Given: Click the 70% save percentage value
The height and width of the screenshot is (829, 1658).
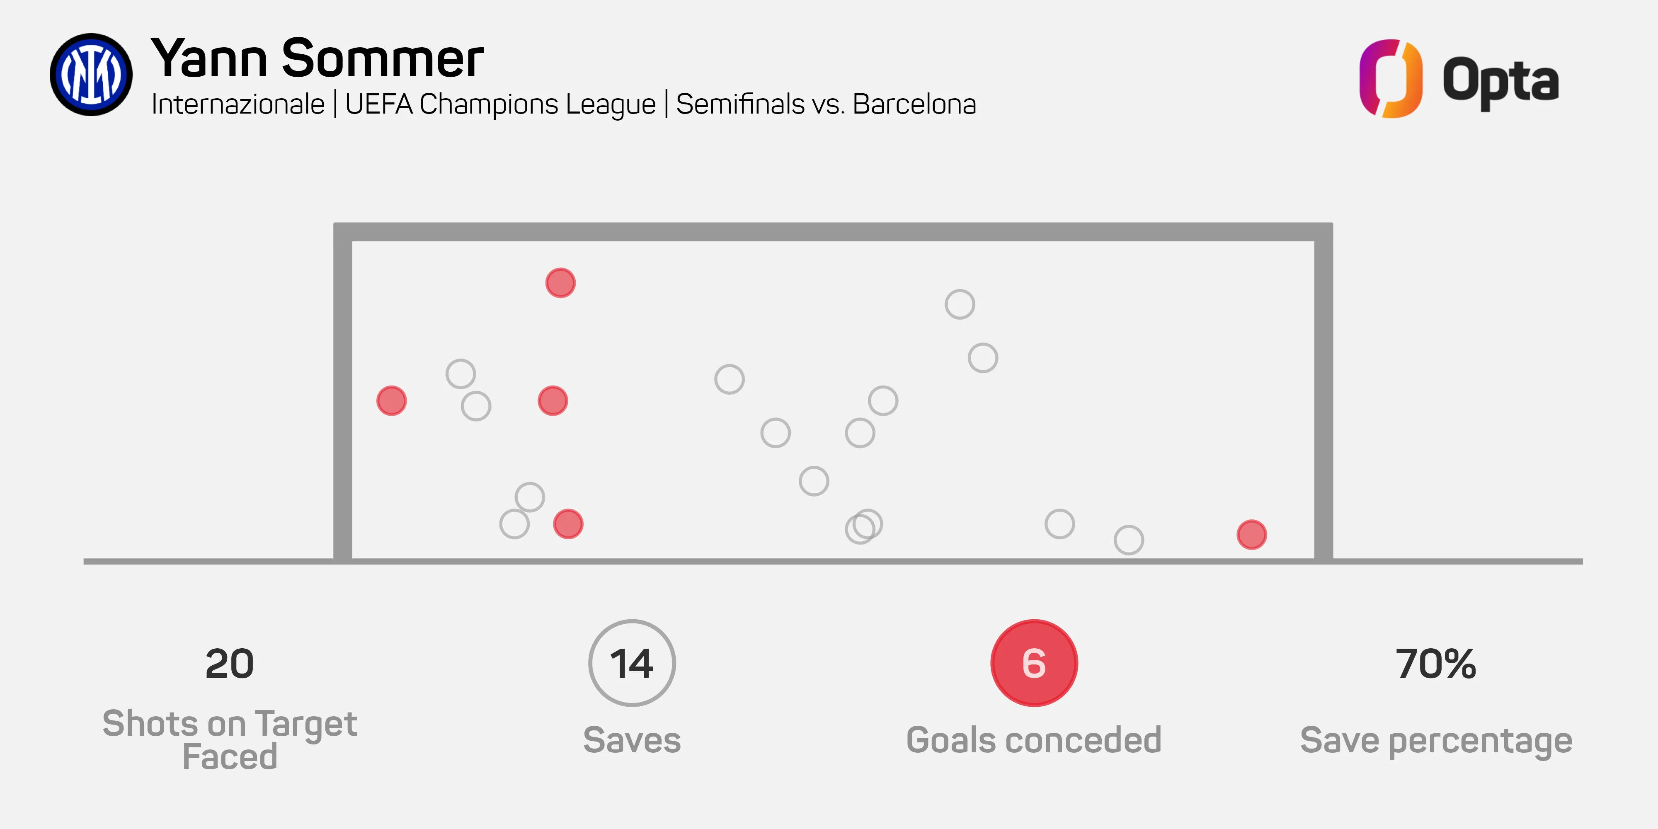Looking at the screenshot, I should [1436, 664].
